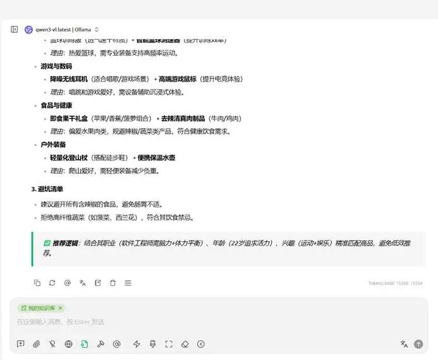Click the @ mention icon under the reply

point(68,283)
